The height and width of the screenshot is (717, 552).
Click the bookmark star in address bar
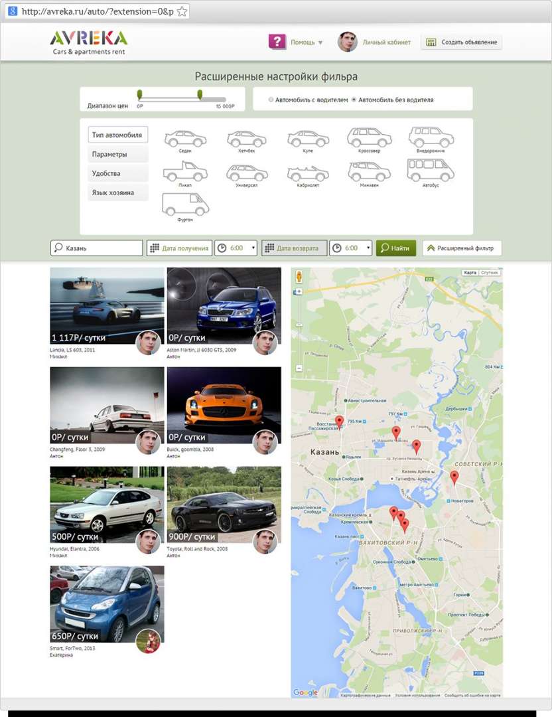click(182, 11)
